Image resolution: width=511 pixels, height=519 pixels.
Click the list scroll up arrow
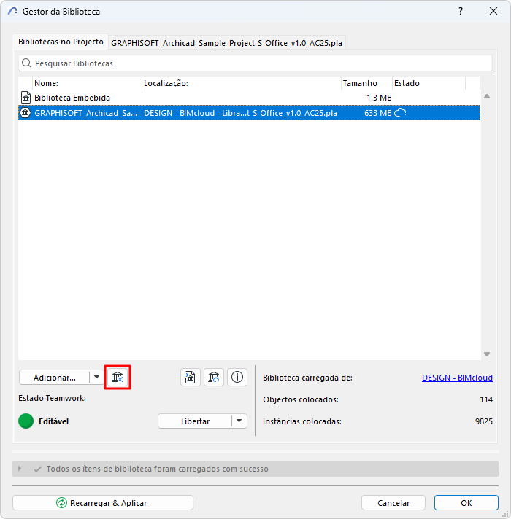pos(487,96)
